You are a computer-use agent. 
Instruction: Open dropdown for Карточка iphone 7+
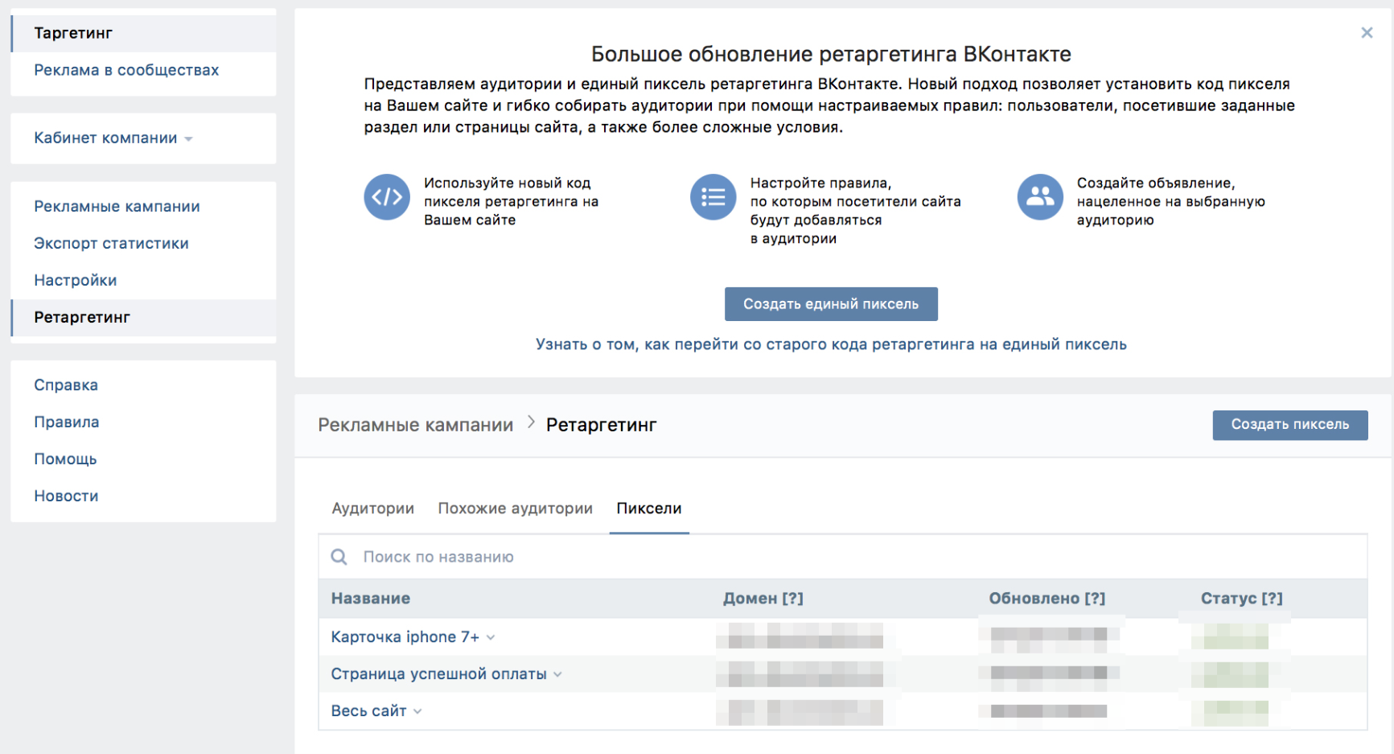point(491,637)
